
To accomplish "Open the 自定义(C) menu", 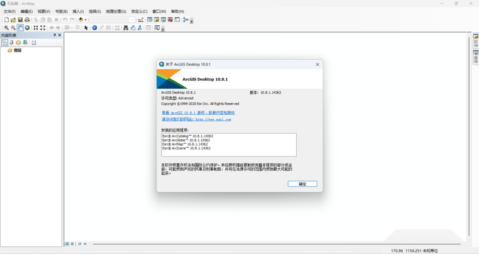I will click(x=139, y=11).
